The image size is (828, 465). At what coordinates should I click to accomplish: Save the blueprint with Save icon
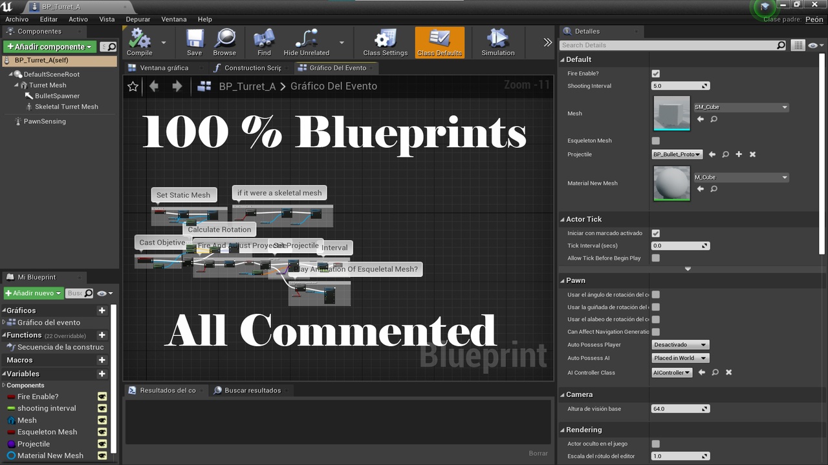[194, 43]
